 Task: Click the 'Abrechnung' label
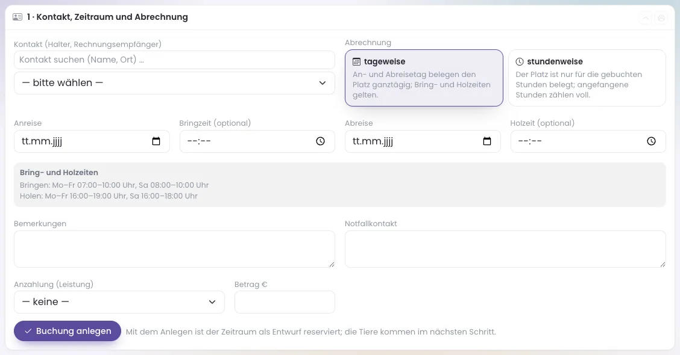point(368,43)
